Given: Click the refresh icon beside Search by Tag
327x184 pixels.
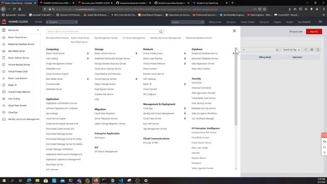Looking at the screenshot, I should [306, 50].
